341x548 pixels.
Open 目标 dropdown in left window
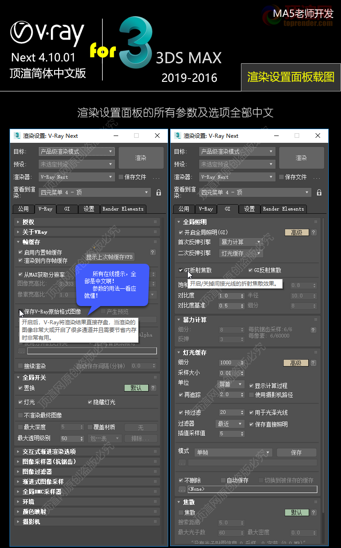[x=76, y=151]
